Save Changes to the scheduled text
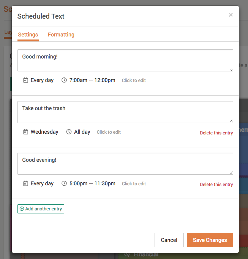248x259 pixels. pos(210,240)
